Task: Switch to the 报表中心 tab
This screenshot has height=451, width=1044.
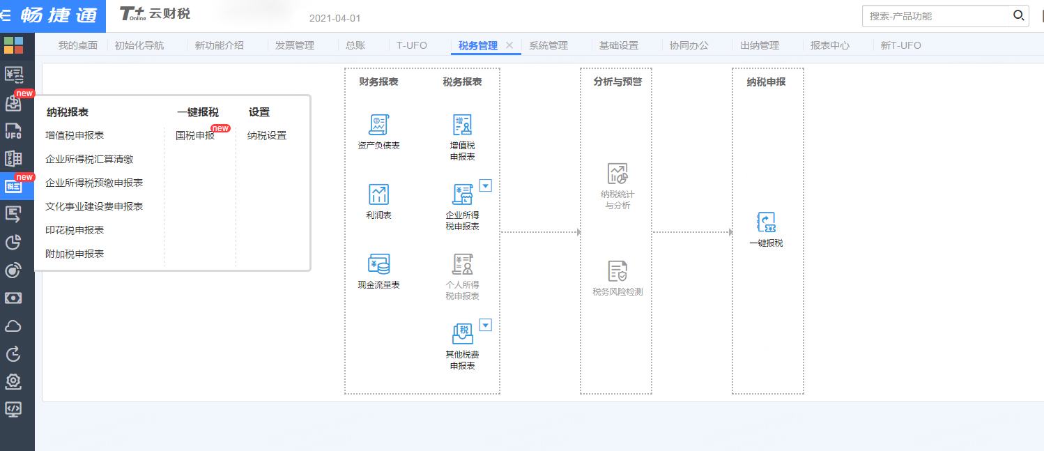Action: pos(829,45)
